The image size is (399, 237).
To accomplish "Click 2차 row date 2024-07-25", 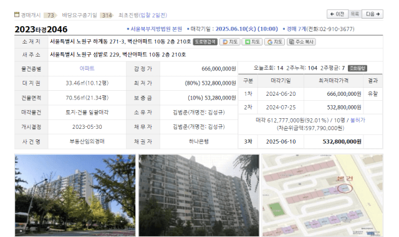I will (281, 108).
